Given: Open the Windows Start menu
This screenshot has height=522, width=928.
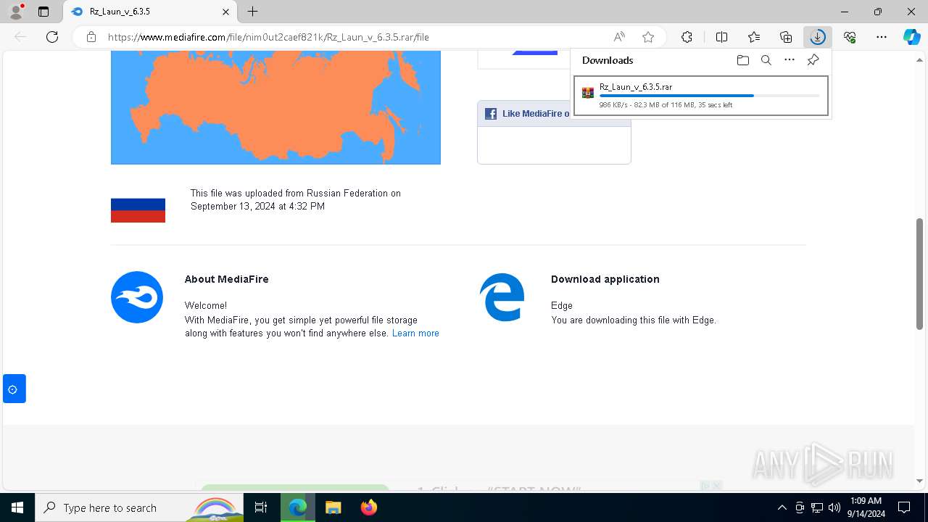Looking at the screenshot, I should click(x=17, y=507).
